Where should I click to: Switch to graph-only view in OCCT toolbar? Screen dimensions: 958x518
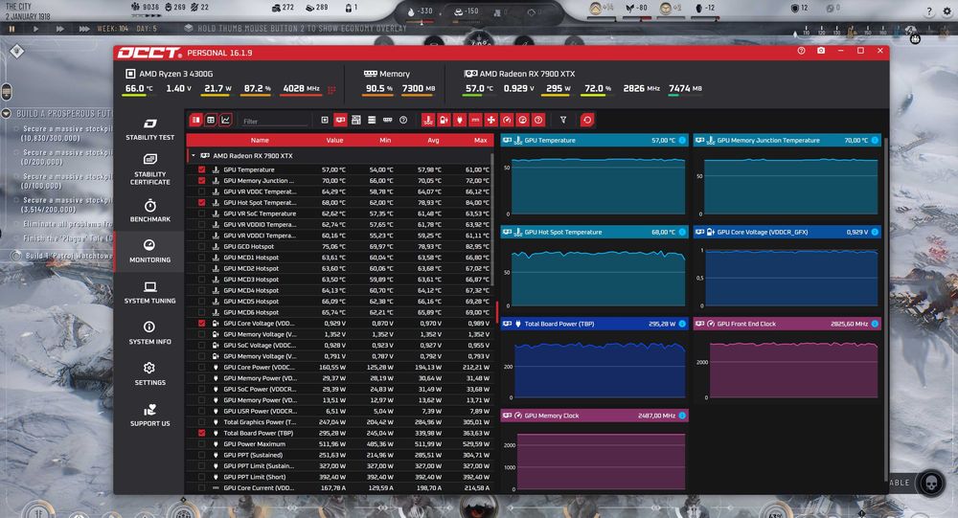[225, 120]
